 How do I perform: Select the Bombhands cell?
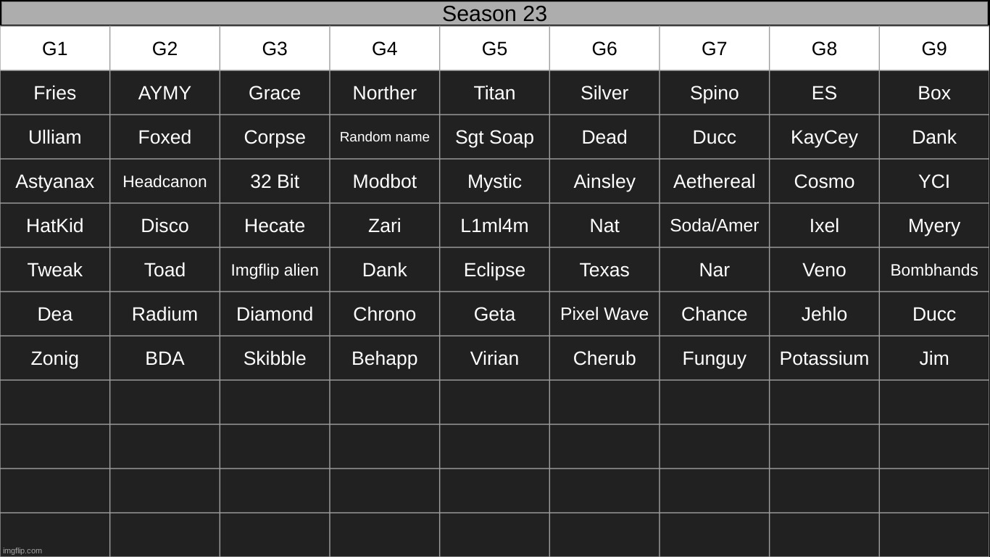tap(933, 270)
